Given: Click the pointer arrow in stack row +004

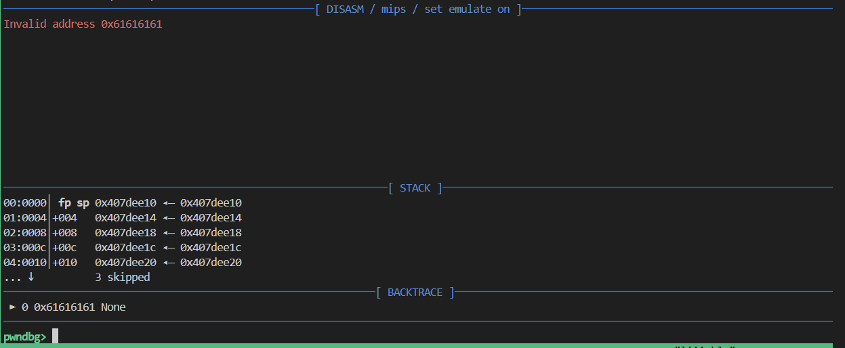Looking at the screenshot, I should pos(168,218).
